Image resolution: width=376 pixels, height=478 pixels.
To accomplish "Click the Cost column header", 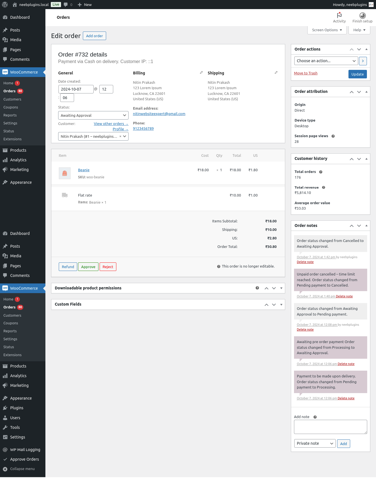I will point(205,156).
